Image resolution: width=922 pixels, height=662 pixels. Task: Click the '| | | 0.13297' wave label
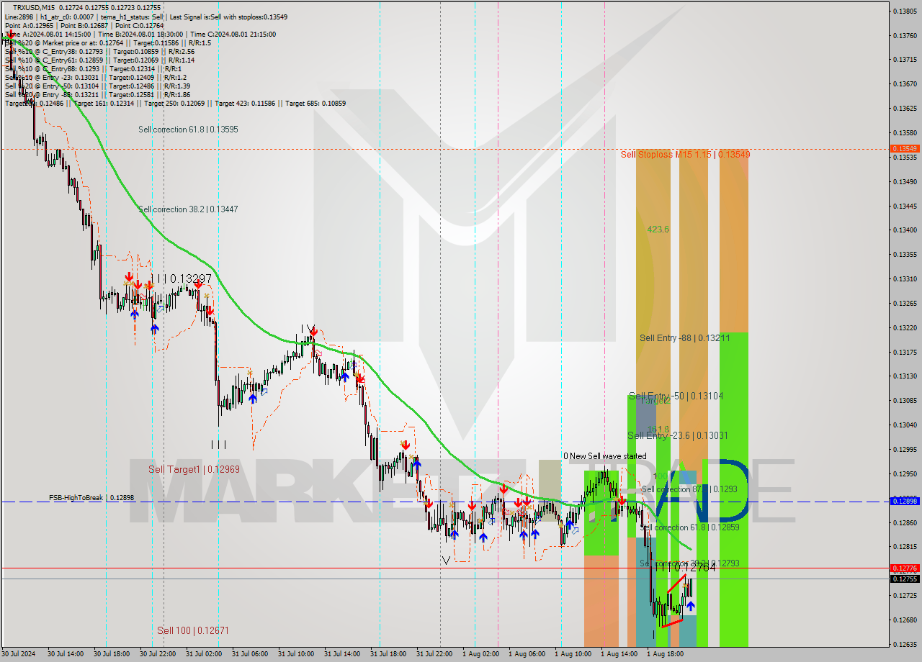(181, 278)
